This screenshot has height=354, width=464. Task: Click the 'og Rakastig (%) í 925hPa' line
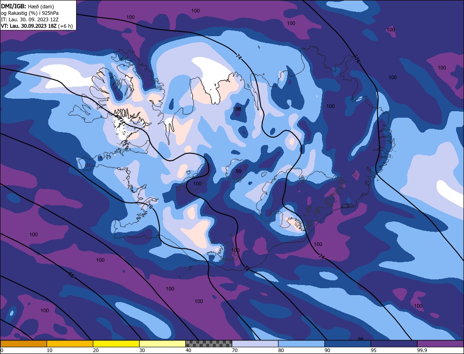[30, 13]
